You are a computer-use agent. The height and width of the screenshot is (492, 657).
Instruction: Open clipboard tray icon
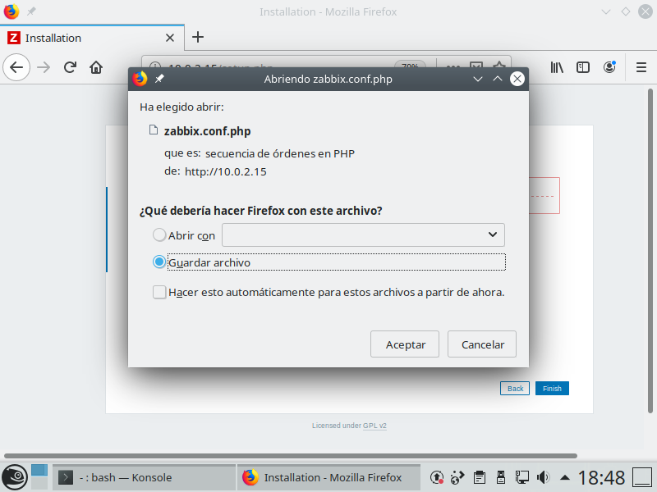pos(480,477)
